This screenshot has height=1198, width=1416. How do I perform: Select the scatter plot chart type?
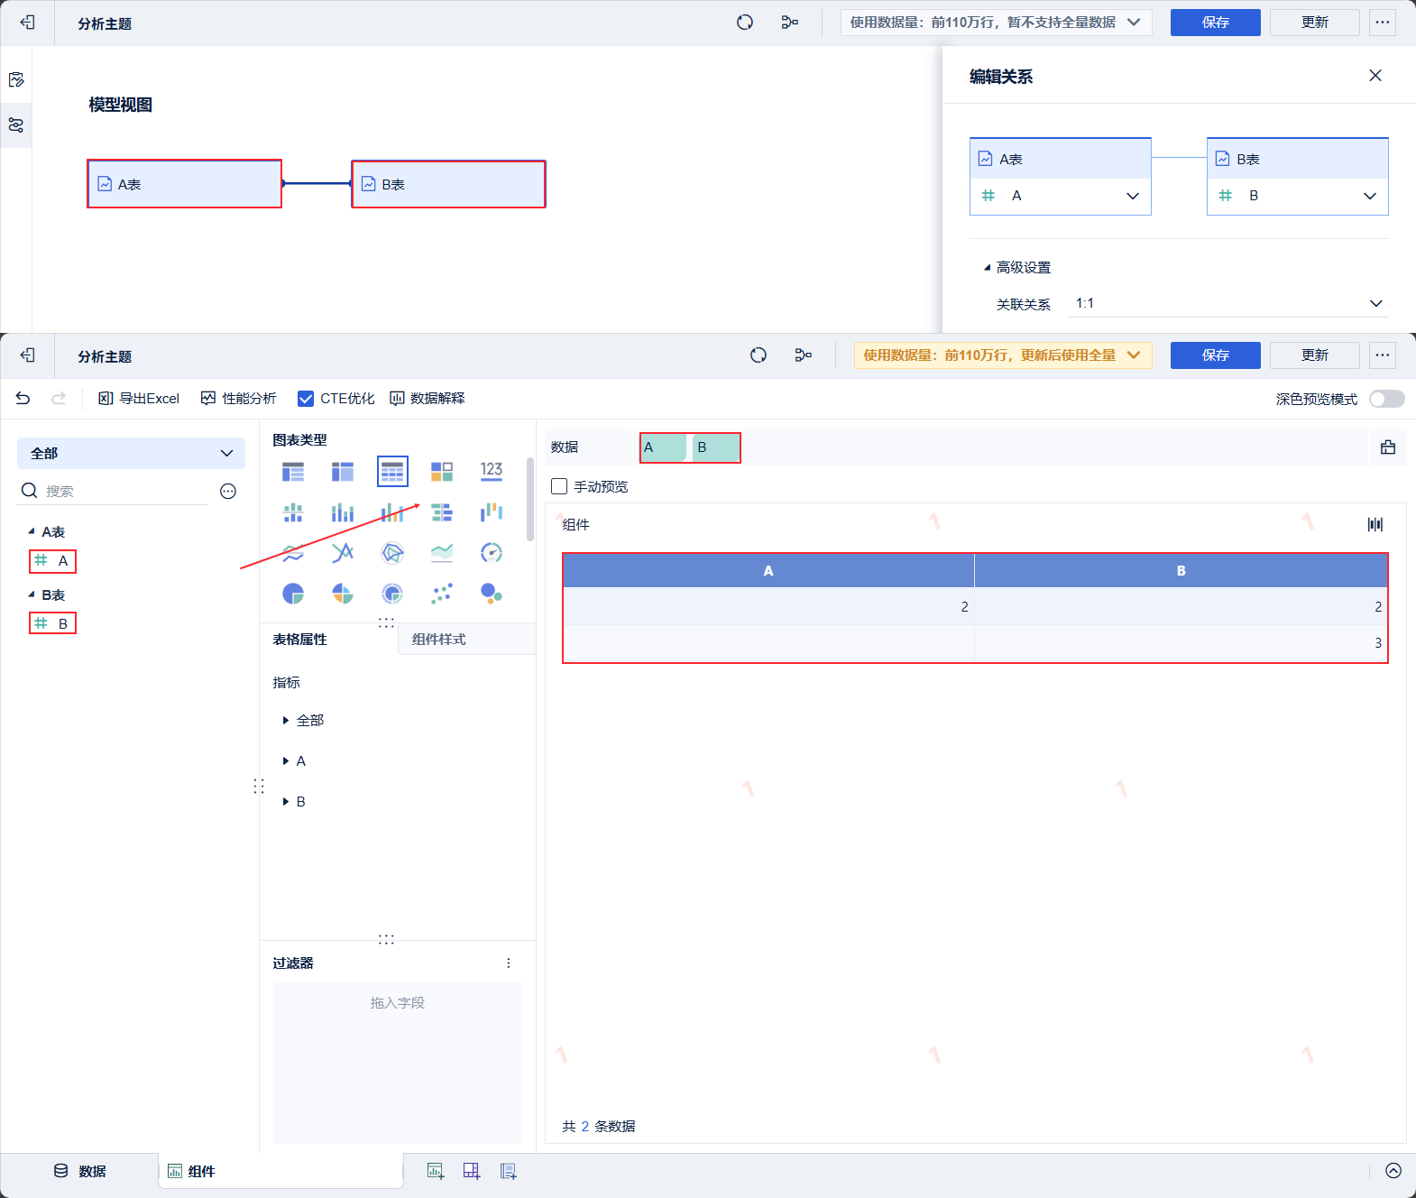pyautogui.click(x=442, y=593)
